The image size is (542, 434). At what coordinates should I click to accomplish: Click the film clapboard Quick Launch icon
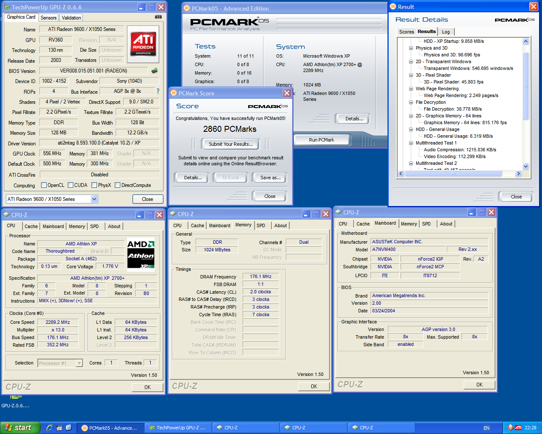(59, 428)
